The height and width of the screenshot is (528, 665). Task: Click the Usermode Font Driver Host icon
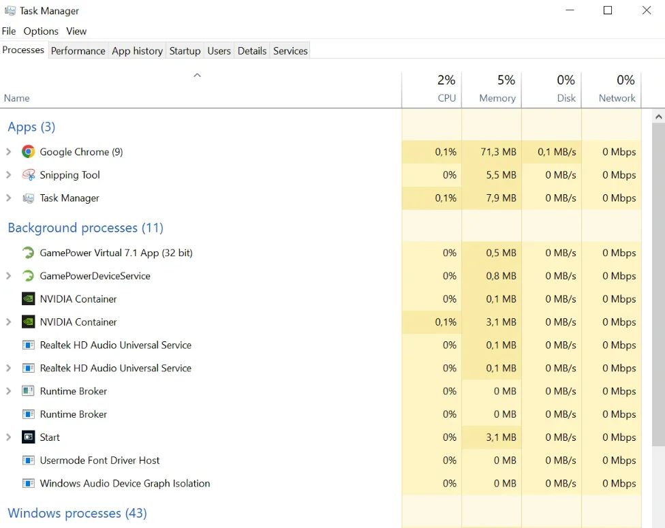click(28, 461)
